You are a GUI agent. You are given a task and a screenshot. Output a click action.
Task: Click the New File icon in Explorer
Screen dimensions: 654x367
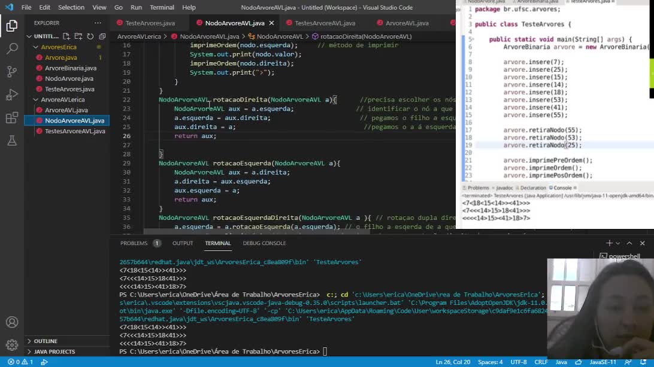pos(66,36)
